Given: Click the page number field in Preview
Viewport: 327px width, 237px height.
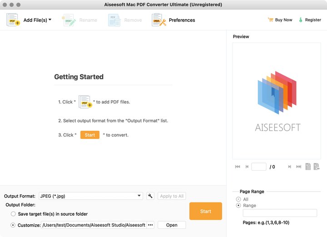Looking at the screenshot, I should click(259, 167).
